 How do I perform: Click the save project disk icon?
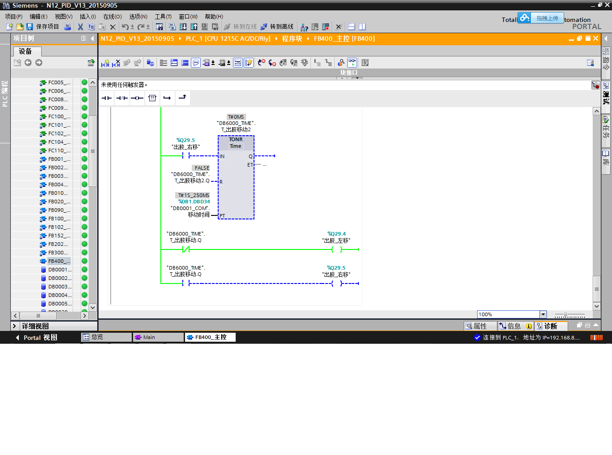30,27
